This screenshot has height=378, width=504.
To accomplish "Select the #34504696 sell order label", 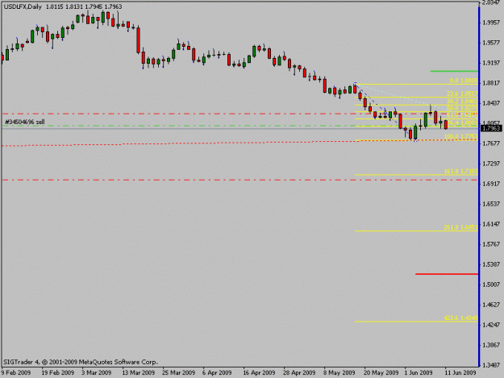I will (25, 122).
